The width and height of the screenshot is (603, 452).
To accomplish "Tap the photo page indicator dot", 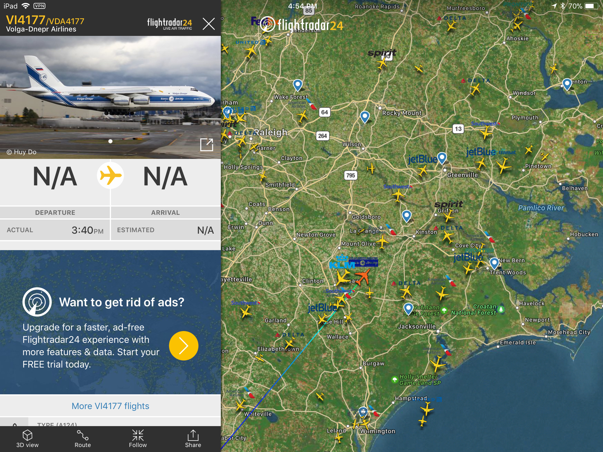I will coord(110,141).
